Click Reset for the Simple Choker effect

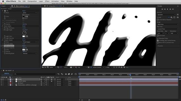tap(24, 40)
